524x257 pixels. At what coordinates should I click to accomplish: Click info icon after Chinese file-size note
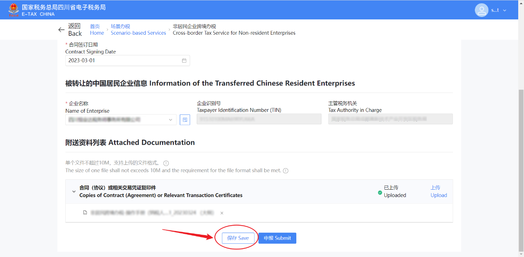[x=166, y=163]
